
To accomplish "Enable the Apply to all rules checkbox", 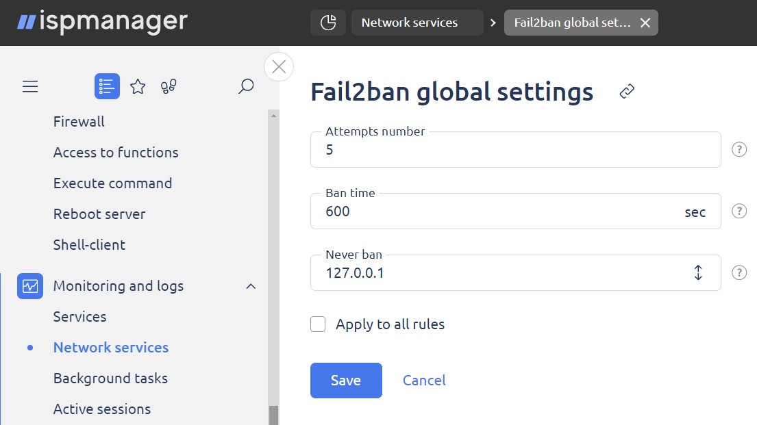I will tap(318, 324).
